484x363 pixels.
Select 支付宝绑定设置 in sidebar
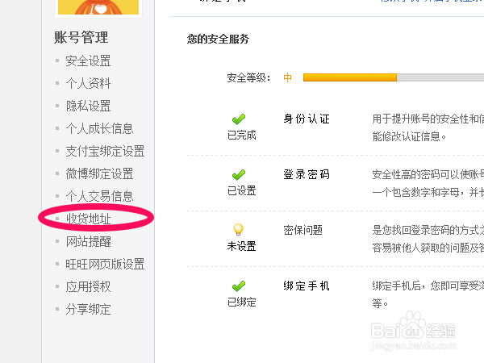click(106, 152)
